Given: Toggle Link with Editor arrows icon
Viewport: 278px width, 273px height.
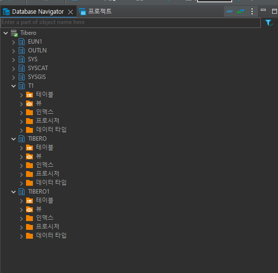Looking at the screenshot, I should pos(241,11).
